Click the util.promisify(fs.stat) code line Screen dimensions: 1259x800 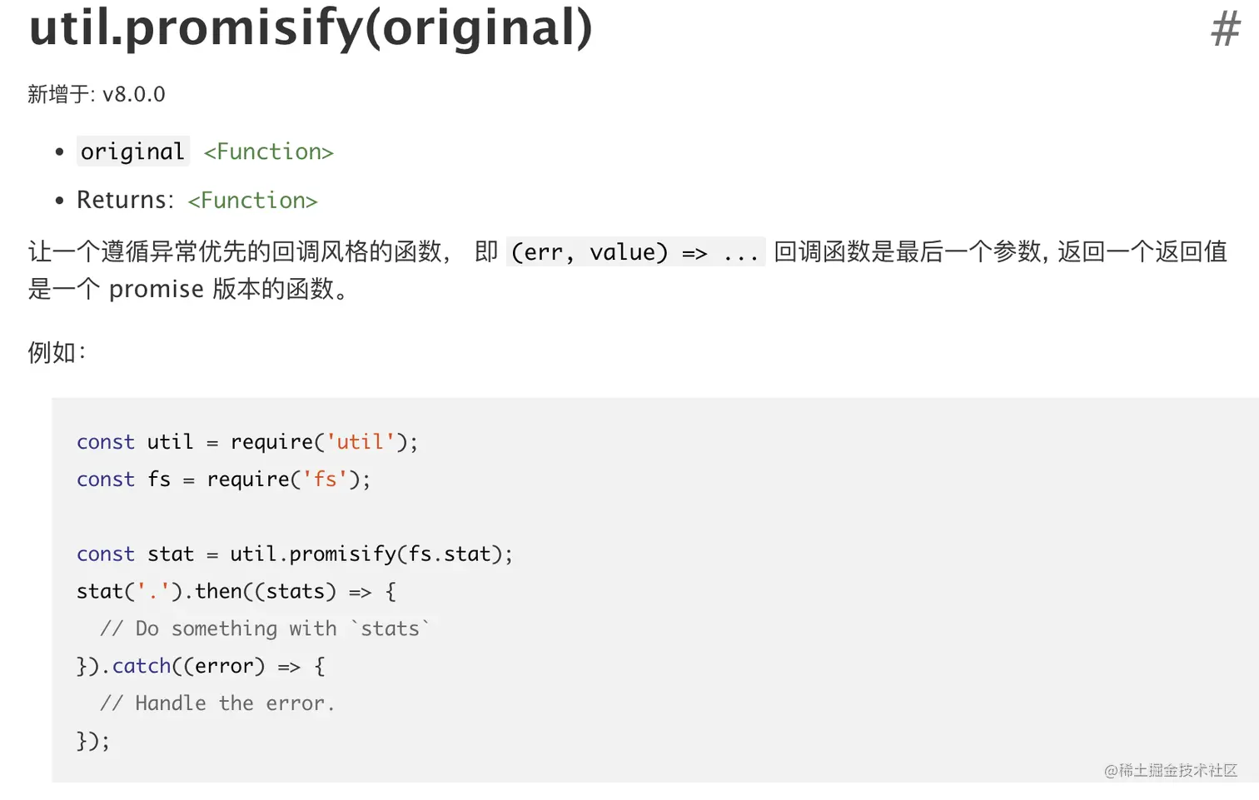coord(295,554)
